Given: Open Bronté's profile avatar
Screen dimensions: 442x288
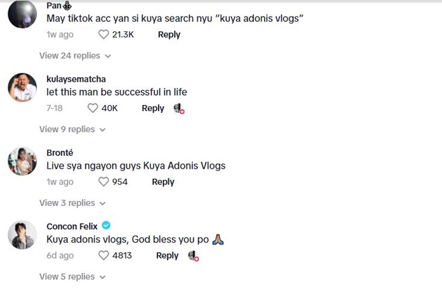Looking at the screenshot, I should click(x=22, y=161).
